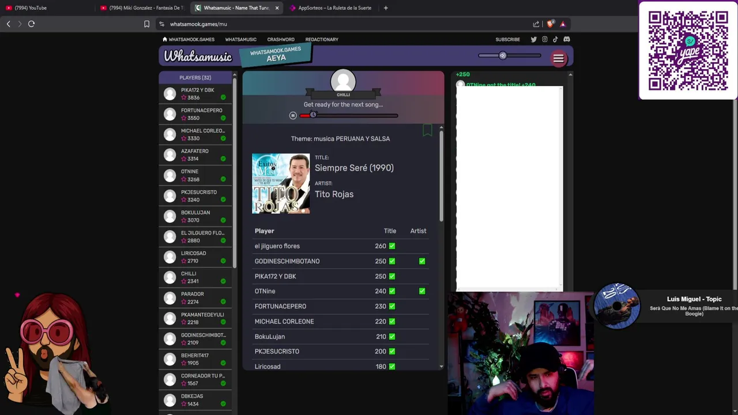
Task: Click FORTUNACEPERO's avatar in the players list
Action: pos(170,114)
